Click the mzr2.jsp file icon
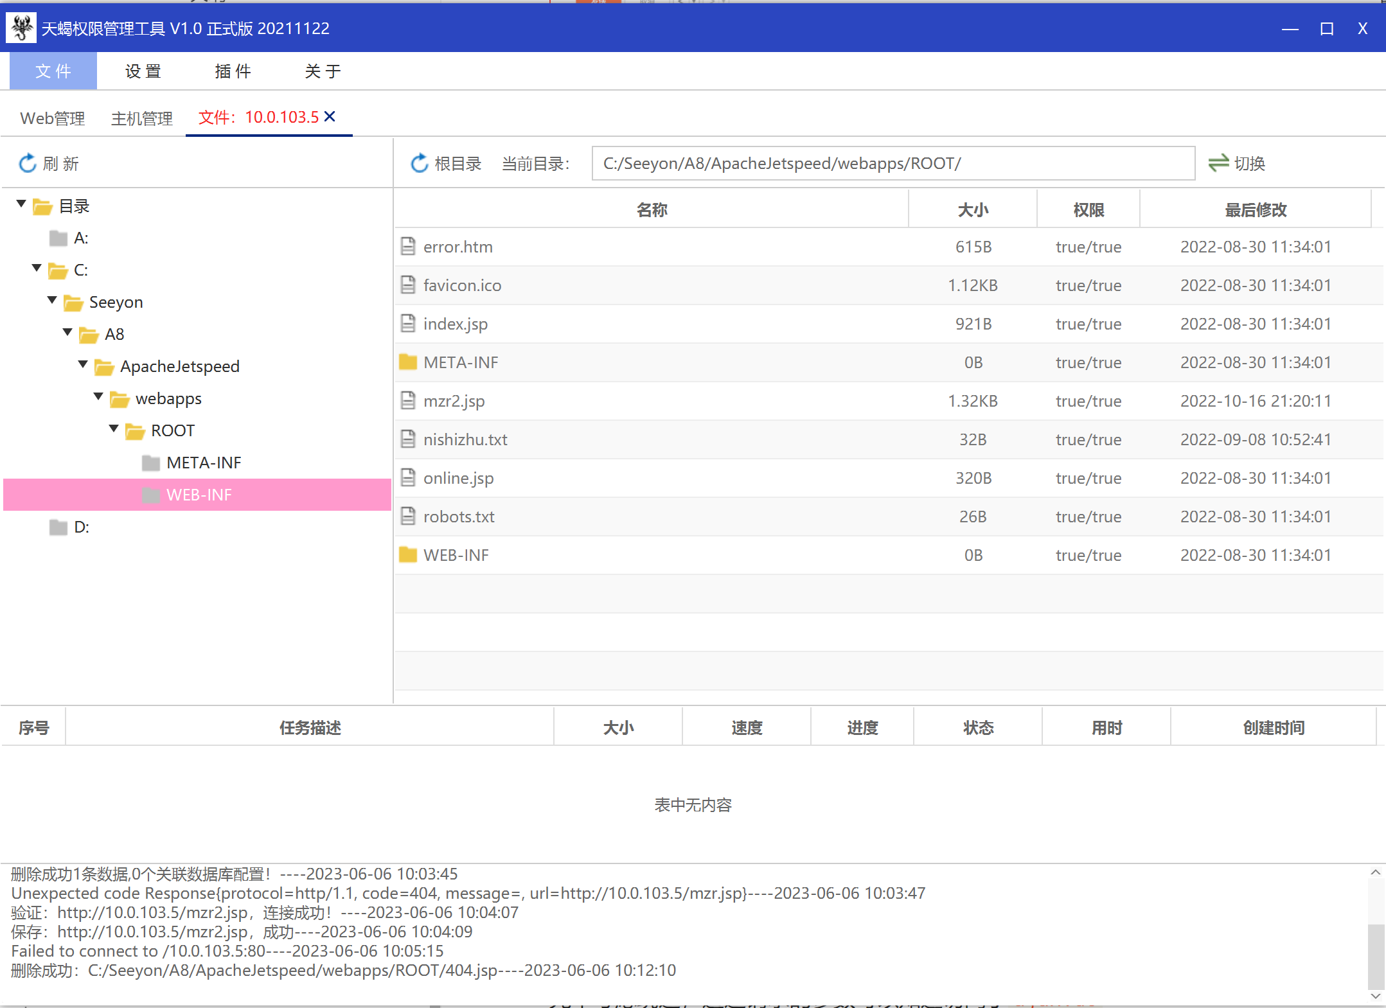Image resolution: width=1386 pixels, height=1008 pixels. pos(407,401)
